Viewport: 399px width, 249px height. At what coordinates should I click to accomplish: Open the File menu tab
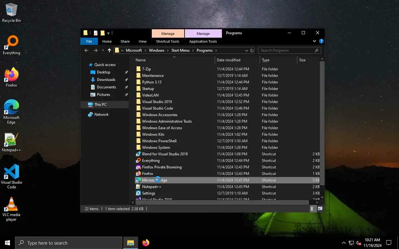point(89,41)
